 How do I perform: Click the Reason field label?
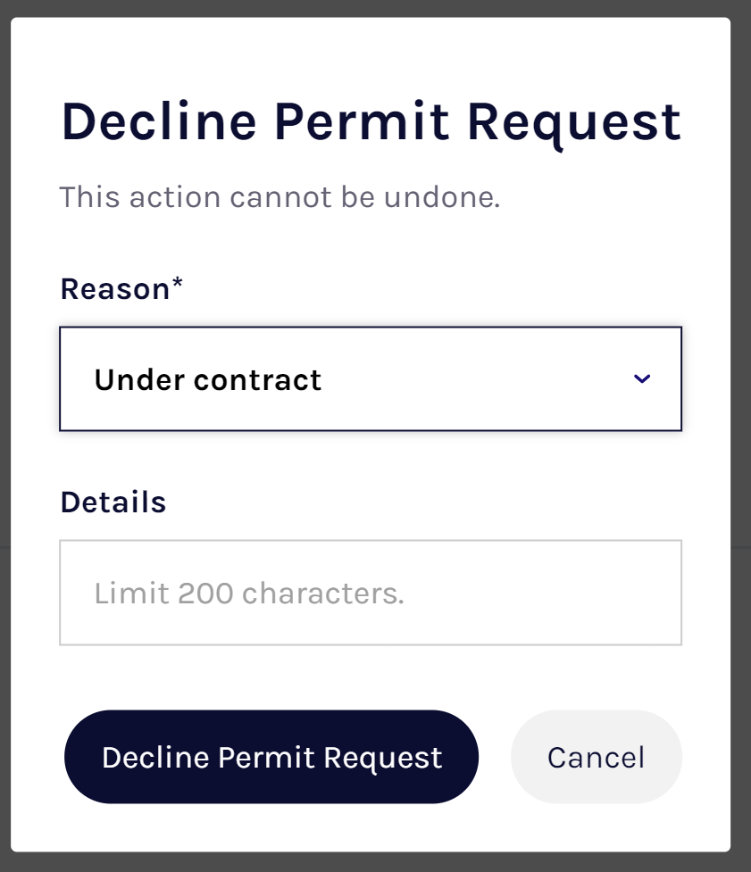coord(114,289)
